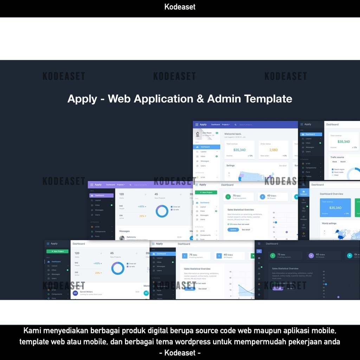Click Social media legend swatch in Trafic source

point(333,172)
